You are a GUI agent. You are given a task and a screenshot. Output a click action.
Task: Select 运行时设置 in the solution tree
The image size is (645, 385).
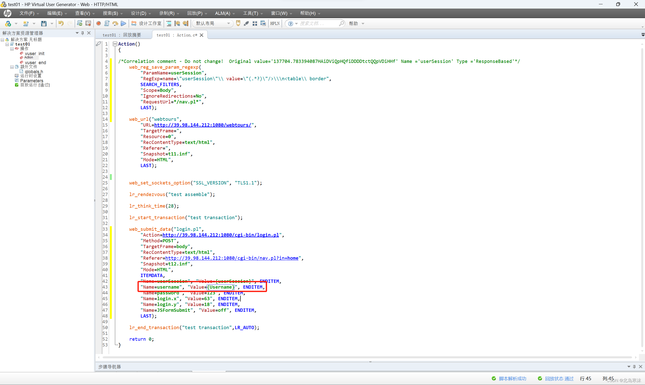[31, 76]
